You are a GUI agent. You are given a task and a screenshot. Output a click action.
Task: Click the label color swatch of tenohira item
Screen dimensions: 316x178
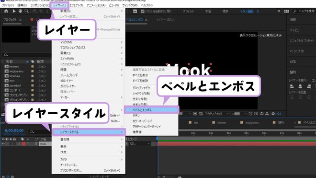coord(32,76)
